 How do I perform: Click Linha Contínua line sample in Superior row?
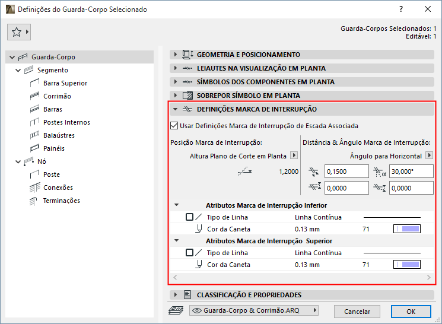click(392, 253)
